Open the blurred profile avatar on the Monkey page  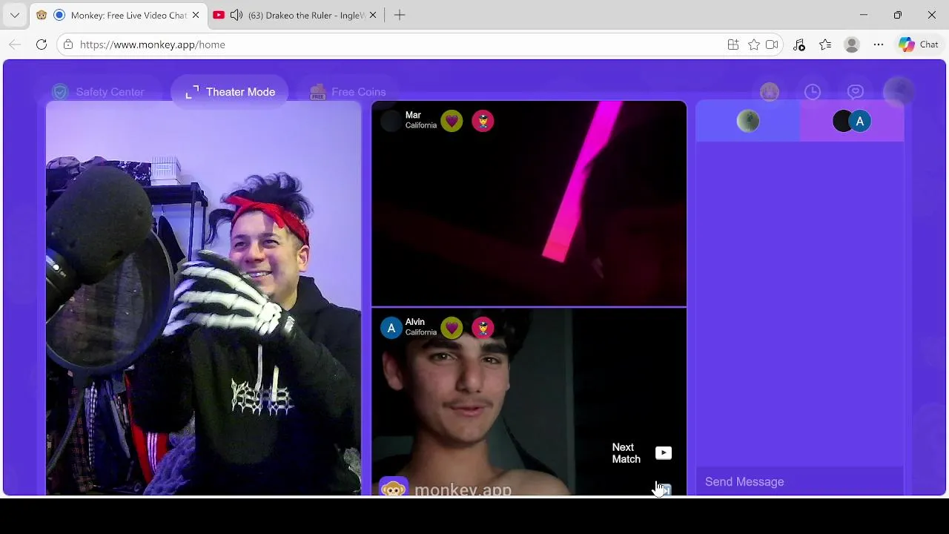coord(899,92)
